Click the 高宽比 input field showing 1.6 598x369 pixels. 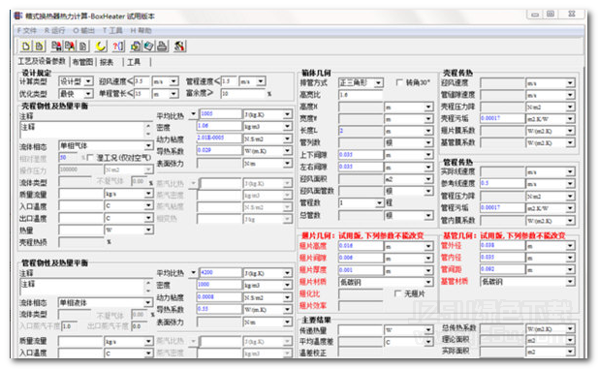[x=361, y=94]
